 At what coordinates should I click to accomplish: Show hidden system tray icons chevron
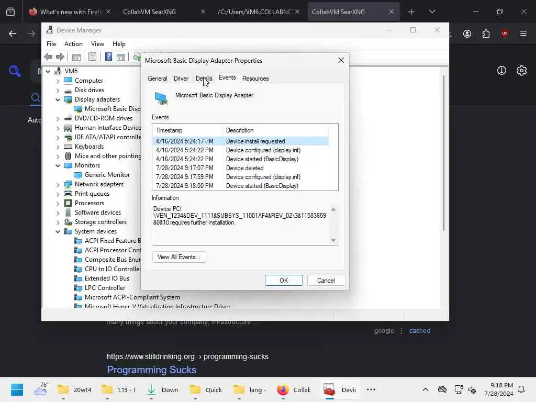click(425, 389)
